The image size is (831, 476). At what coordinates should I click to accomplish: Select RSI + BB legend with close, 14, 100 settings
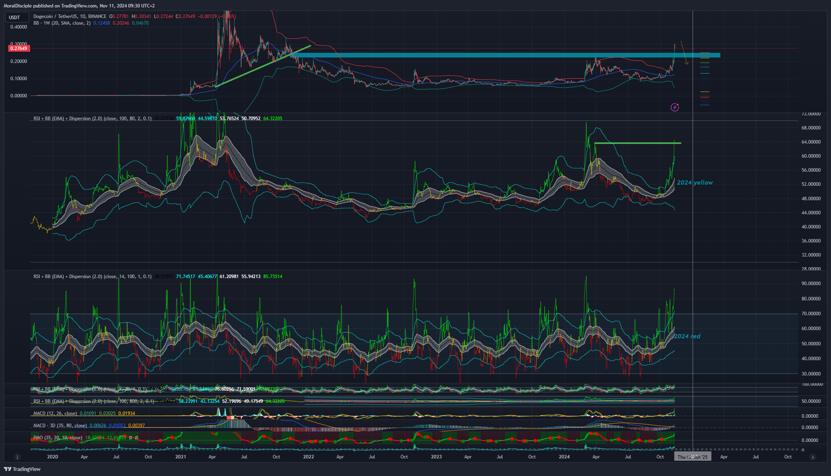pos(93,277)
